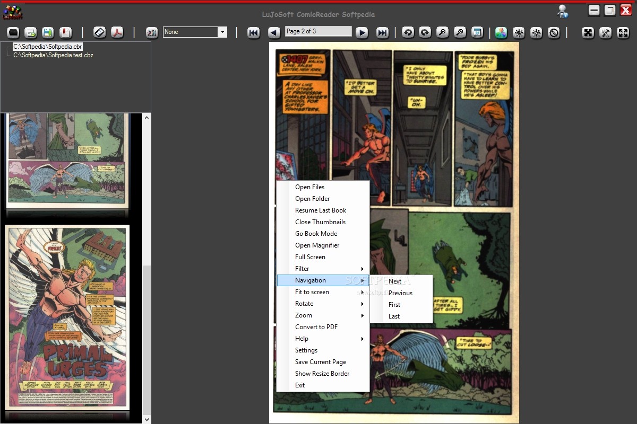637x424 pixels.
Task: Click the magnifier ruler toolbar icon
Action: click(100, 33)
